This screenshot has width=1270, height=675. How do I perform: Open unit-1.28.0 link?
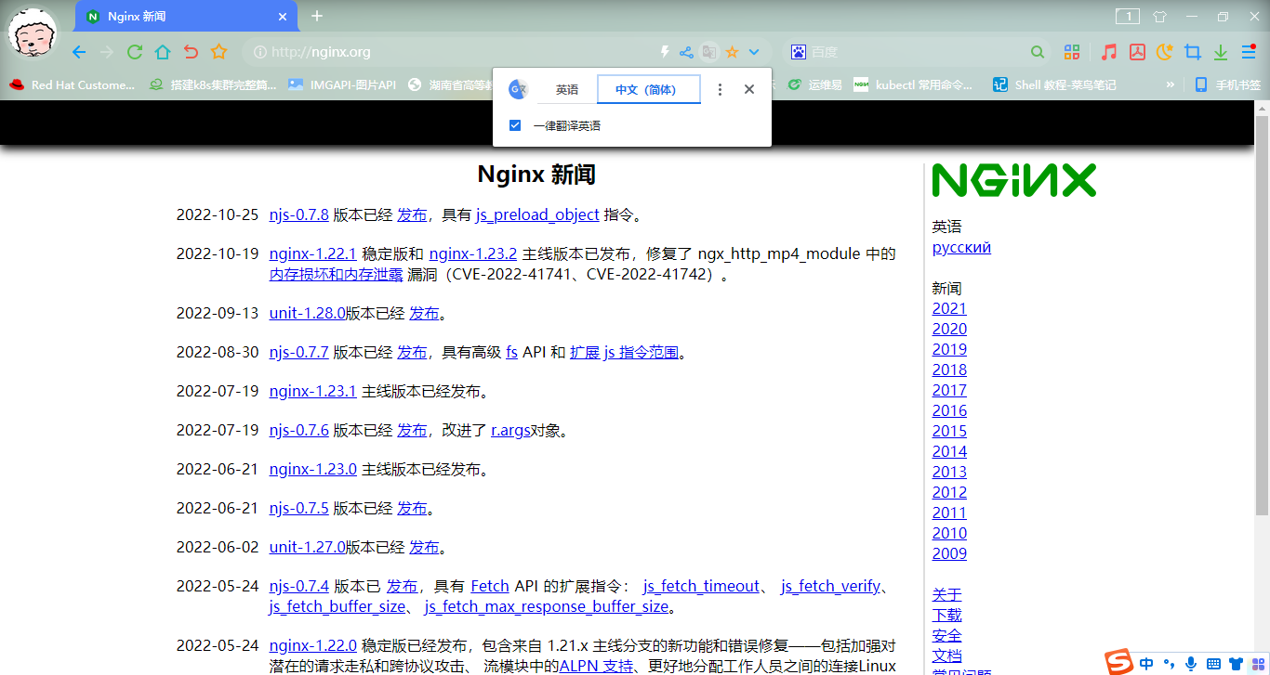308,313
